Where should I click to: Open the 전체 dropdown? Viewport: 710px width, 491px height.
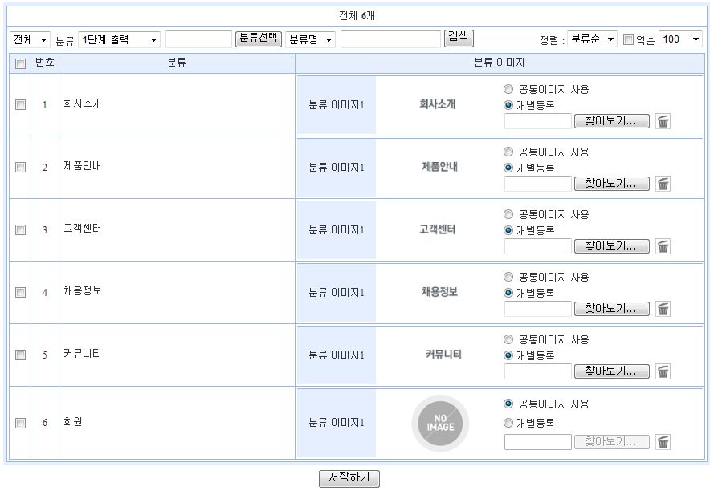(30, 39)
